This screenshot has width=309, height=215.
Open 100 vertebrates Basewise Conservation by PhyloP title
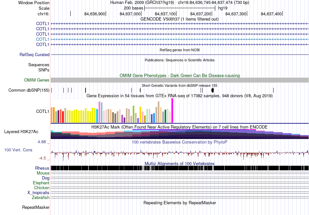pos(179,142)
